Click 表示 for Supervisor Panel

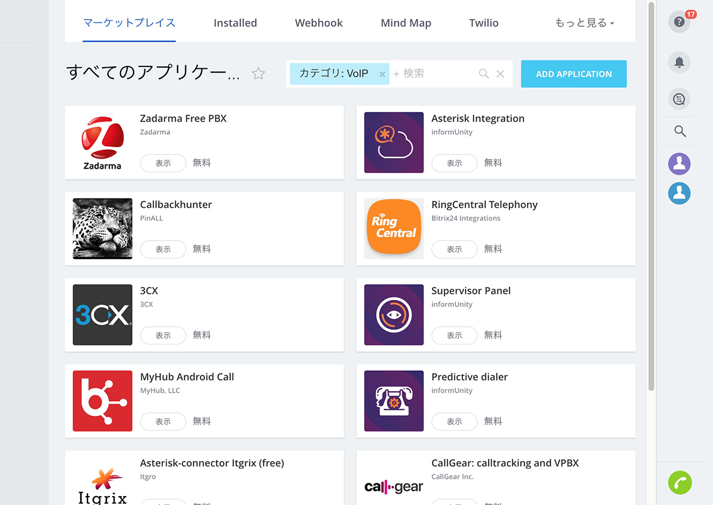[454, 335]
